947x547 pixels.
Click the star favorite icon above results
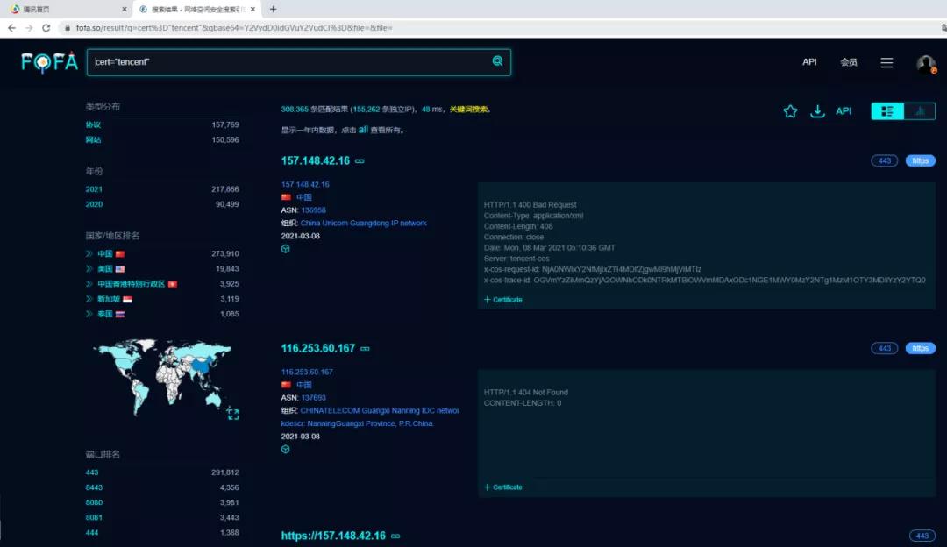tap(790, 111)
